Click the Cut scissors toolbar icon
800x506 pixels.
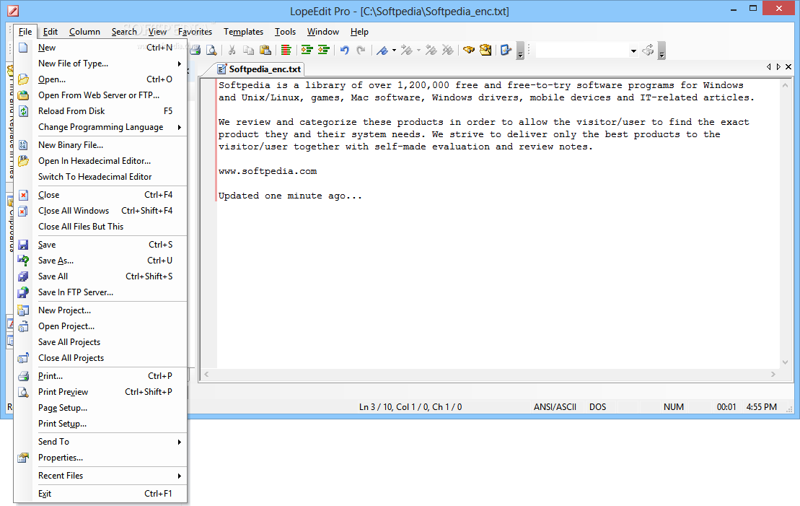[232, 50]
